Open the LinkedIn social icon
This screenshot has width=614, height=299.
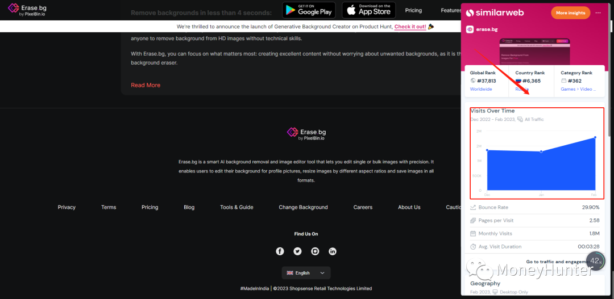click(x=333, y=251)
